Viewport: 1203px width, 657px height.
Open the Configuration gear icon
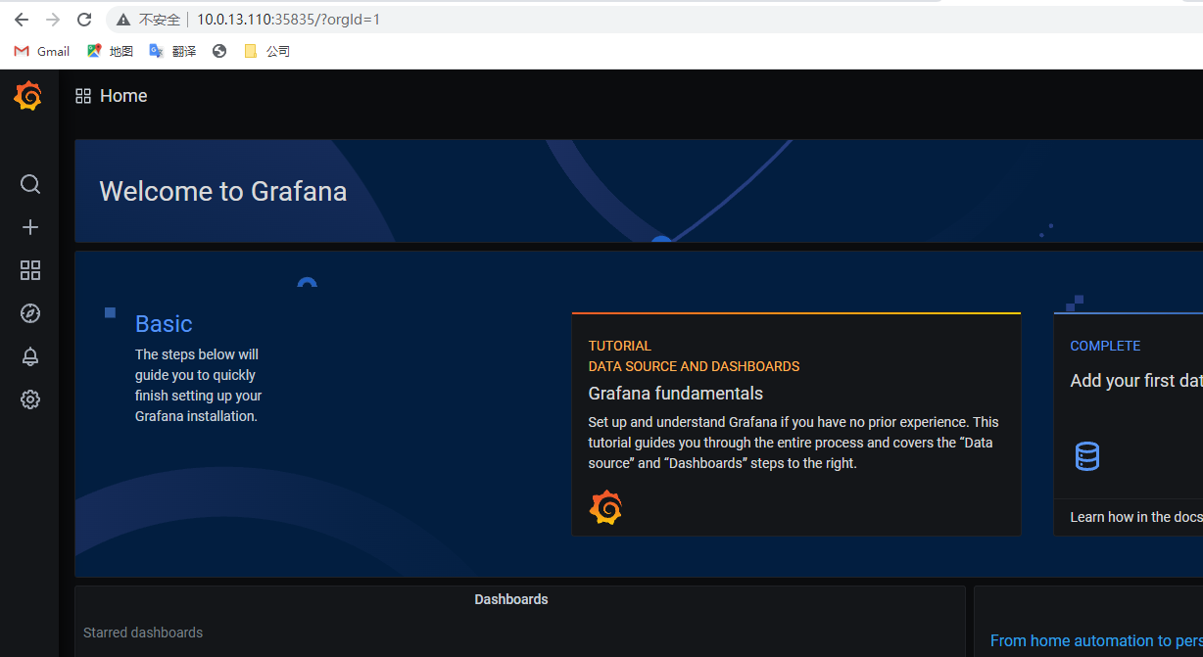click(x=30, y=399)
